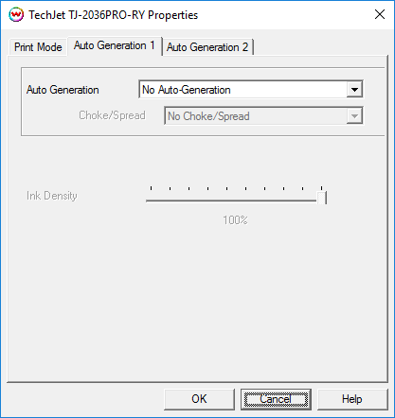The height and width of the screenshot is (418, 395).
Task: Click the TechJet TJ-2036PRO-RY Properties title text
Action: pos(114,15)
